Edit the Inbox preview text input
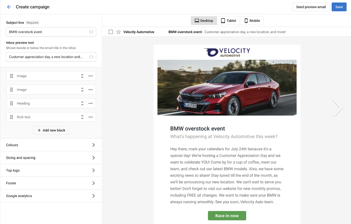This screenshot has height=224, width=351. click(x=51, y=57)
